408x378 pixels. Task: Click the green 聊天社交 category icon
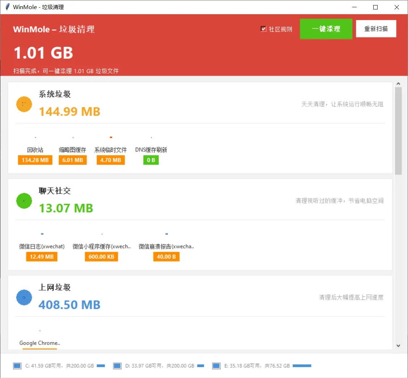pos(24,201)
